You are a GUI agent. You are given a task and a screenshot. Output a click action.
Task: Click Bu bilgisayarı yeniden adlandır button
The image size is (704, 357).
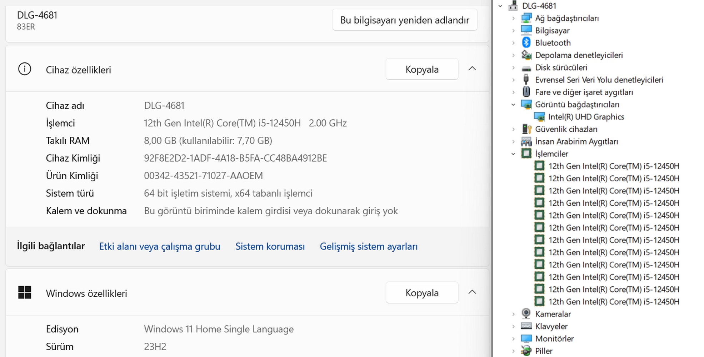404,20
